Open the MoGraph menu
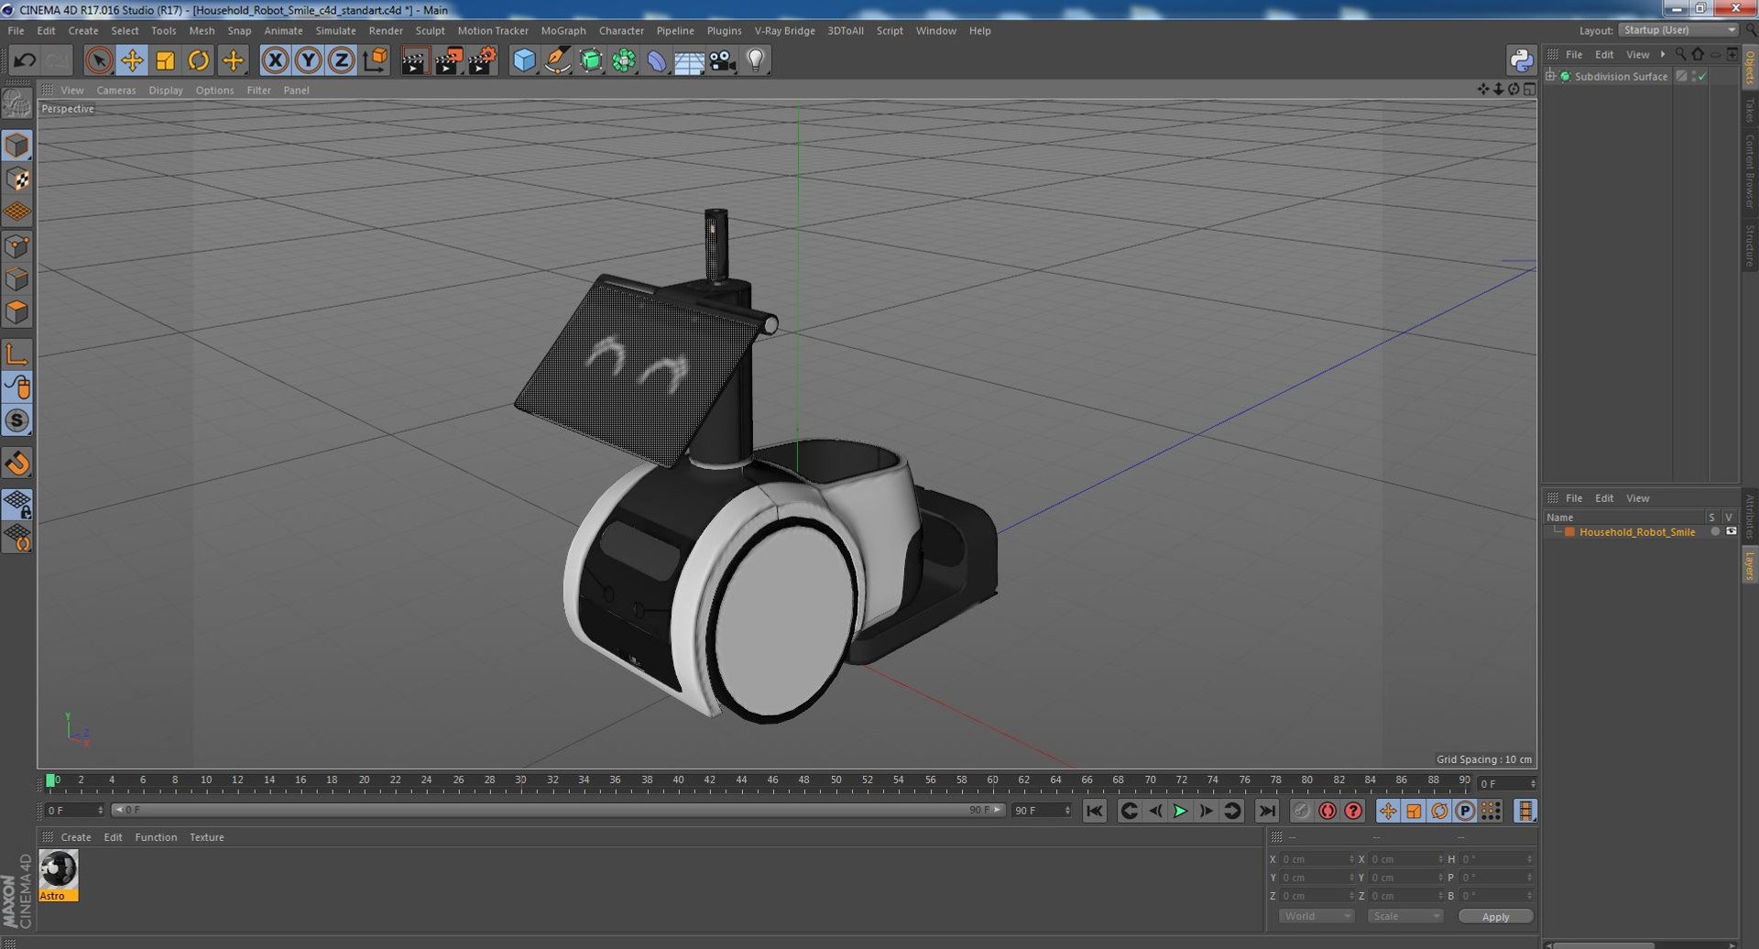The image size is (1759, 949). [563, 30]
